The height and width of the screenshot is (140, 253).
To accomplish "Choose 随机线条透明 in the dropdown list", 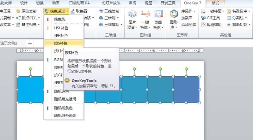I will 65,115.
